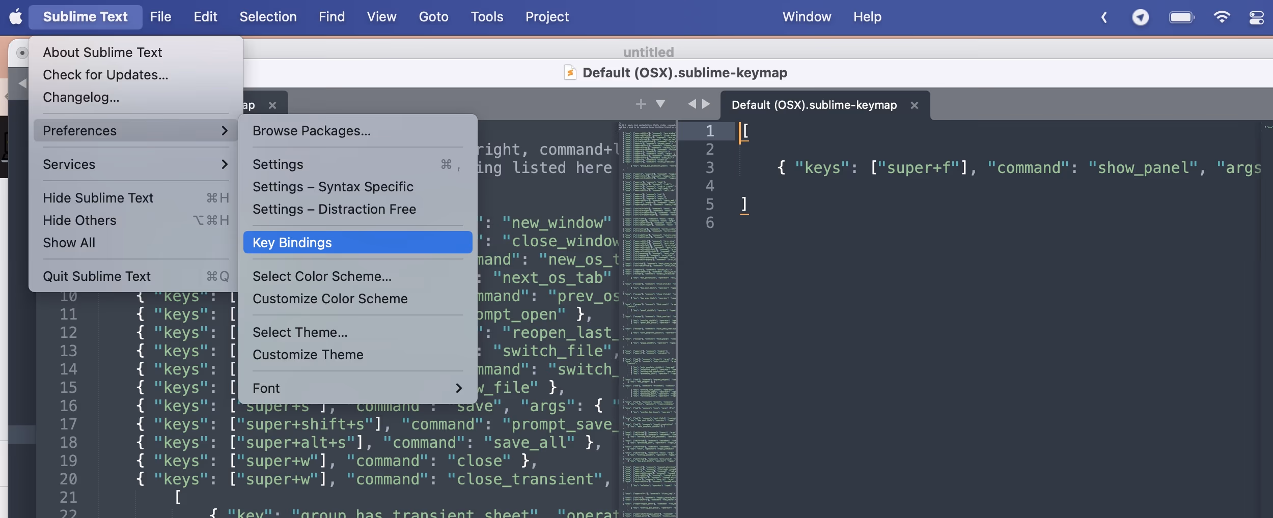
Task: Add a new tab with plus icon
Action: point(641,104)
